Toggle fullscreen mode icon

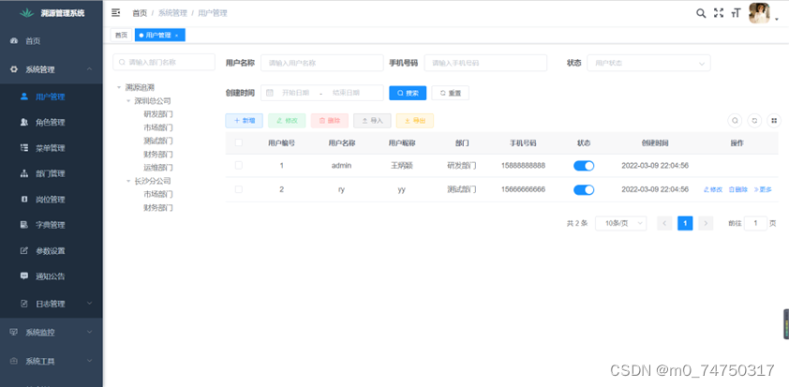point(719,13)
